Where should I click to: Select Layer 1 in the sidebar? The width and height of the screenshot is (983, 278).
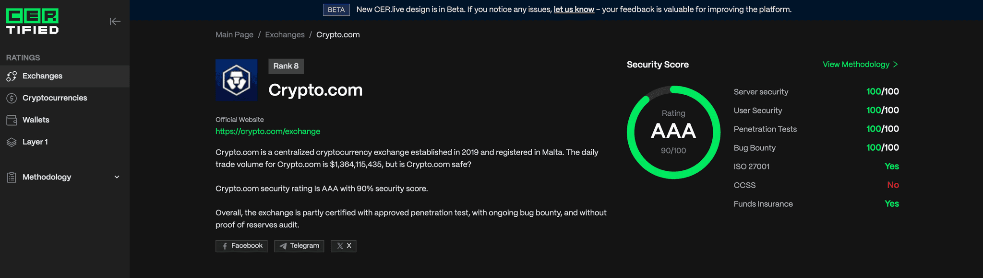tap(35, 142)
